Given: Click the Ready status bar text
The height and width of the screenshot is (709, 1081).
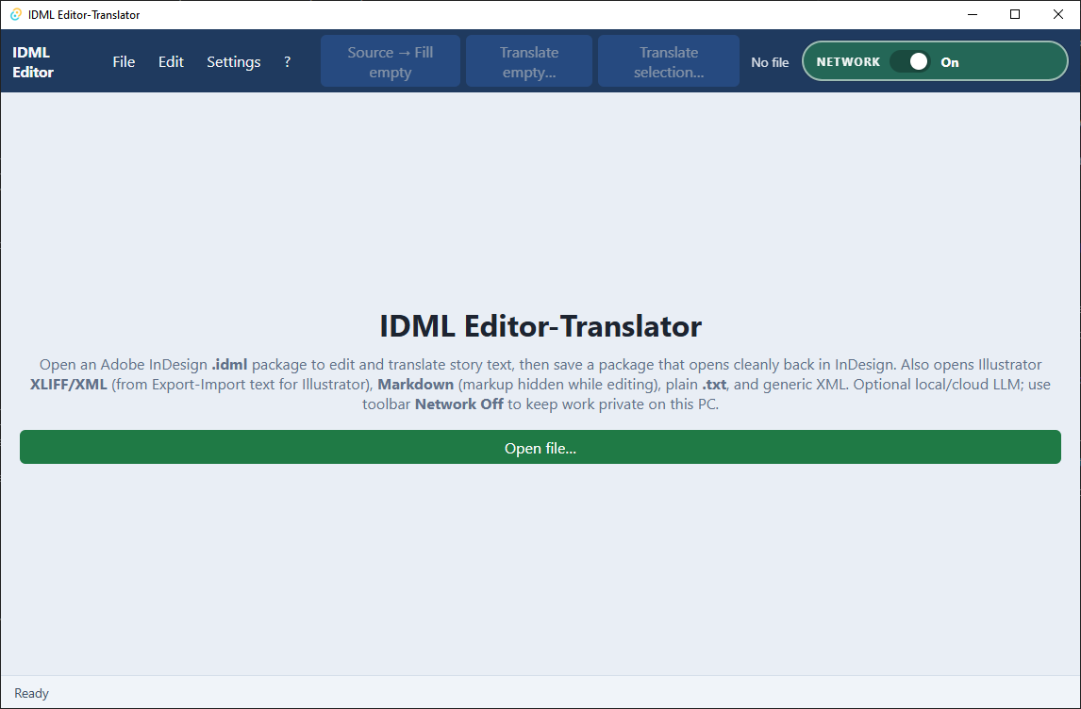Looking at the screenshot, I should click(x=32, y=693).
